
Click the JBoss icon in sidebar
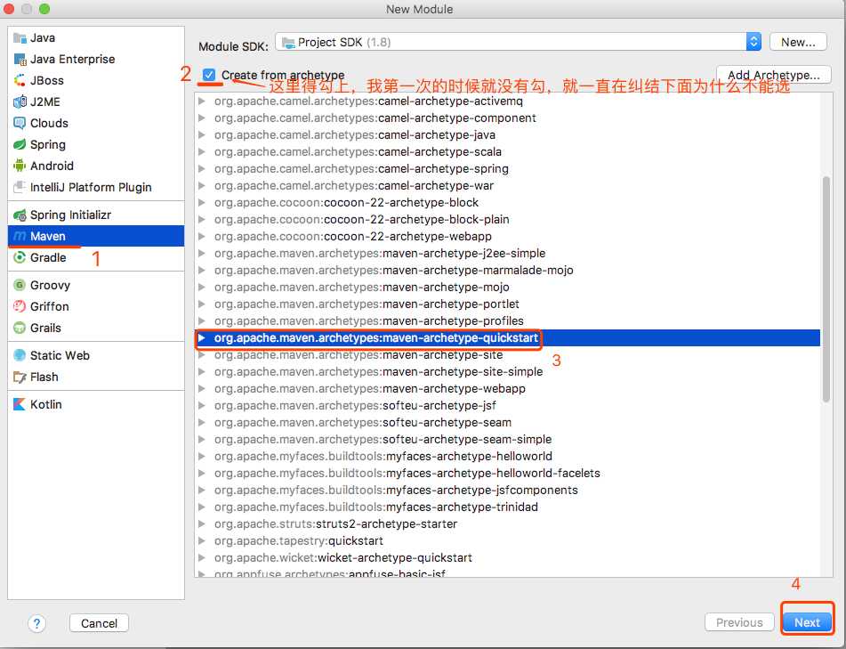click(20, 80)
